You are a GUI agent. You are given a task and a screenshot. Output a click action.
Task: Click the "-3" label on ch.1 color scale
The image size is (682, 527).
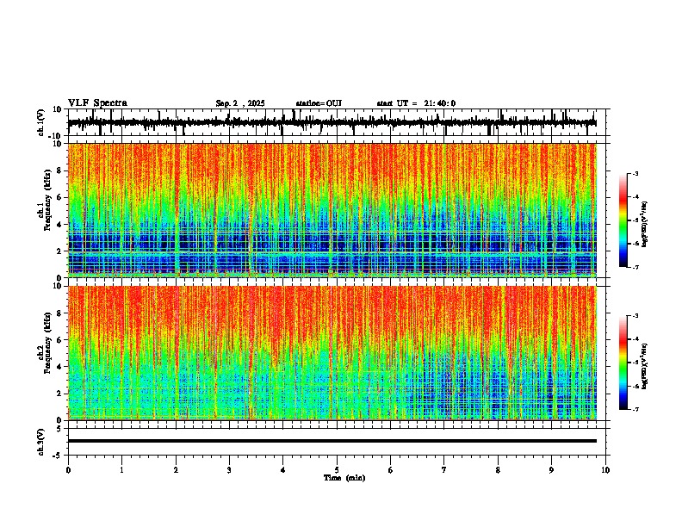(635, 174)
